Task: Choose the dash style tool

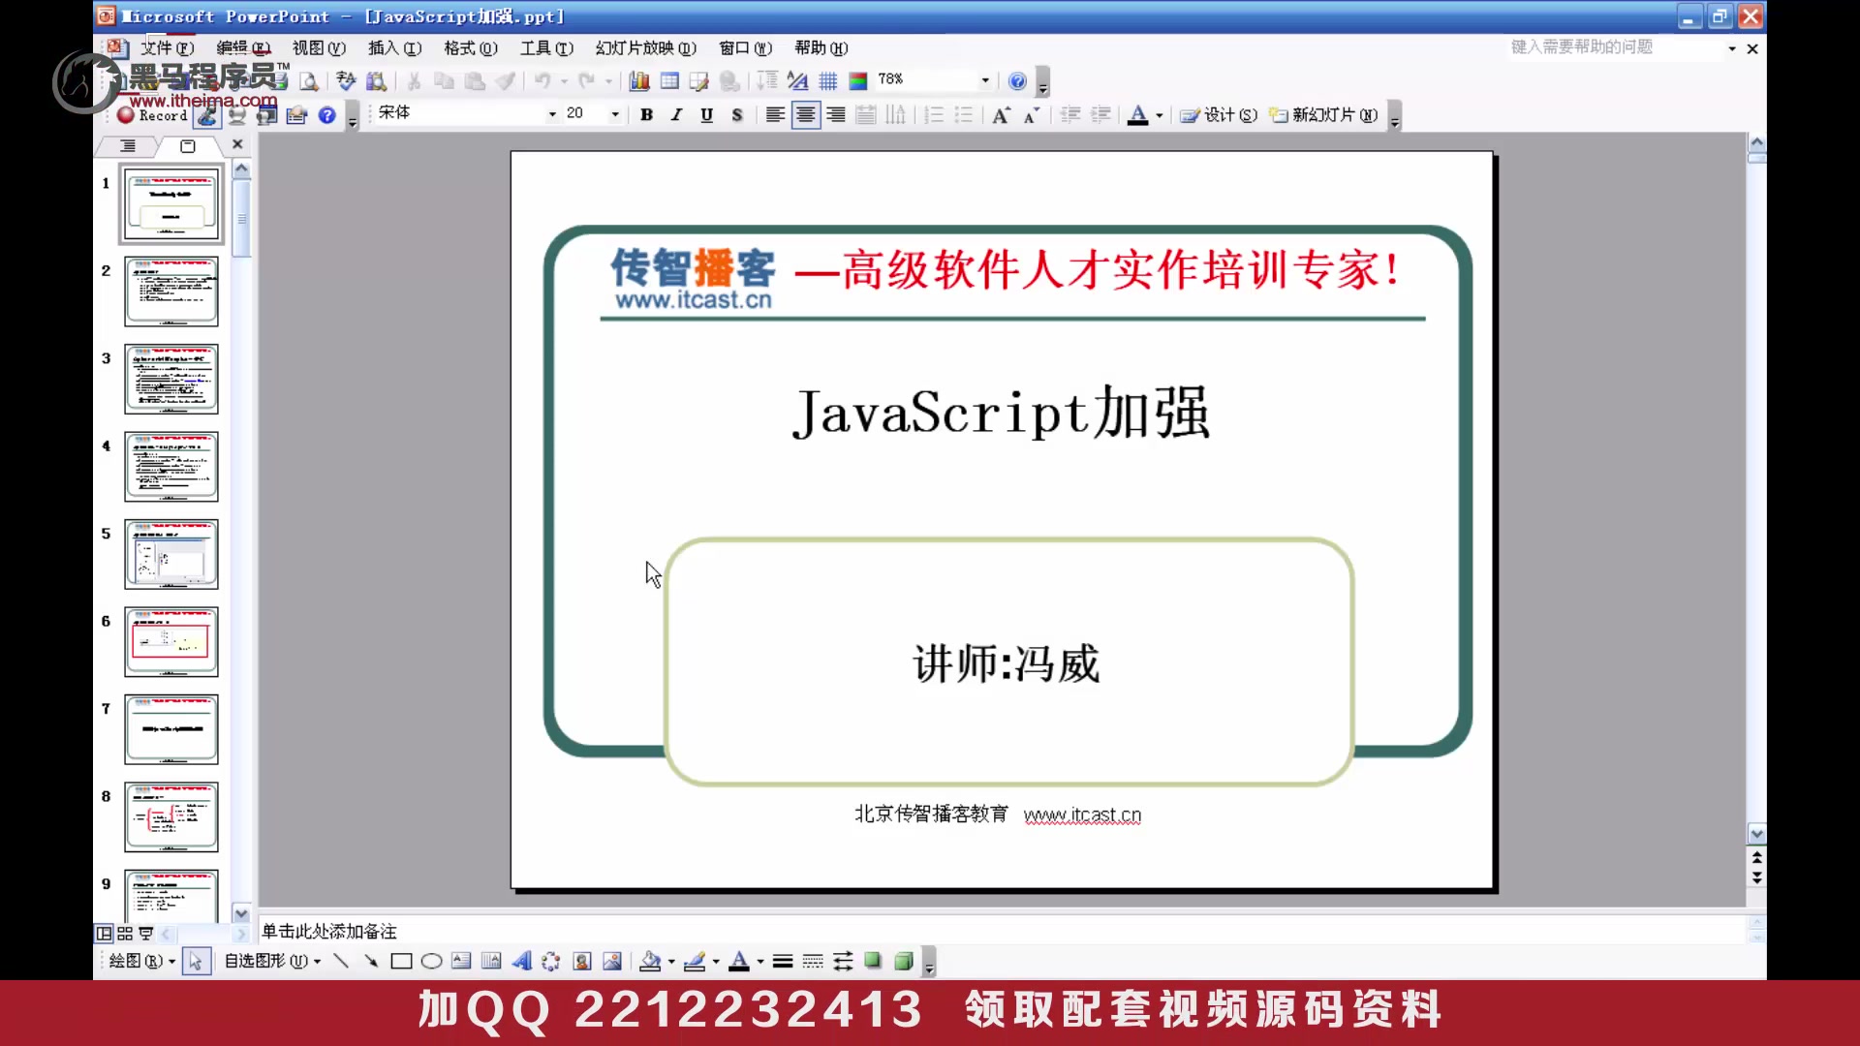Action: 813,961
